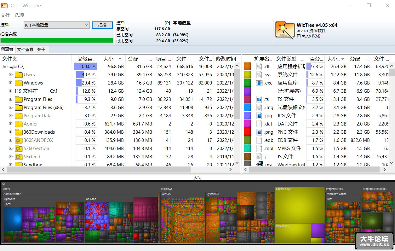Click the .sys system file icon
This screenshot has width=395, height=251.
[259, 75]
